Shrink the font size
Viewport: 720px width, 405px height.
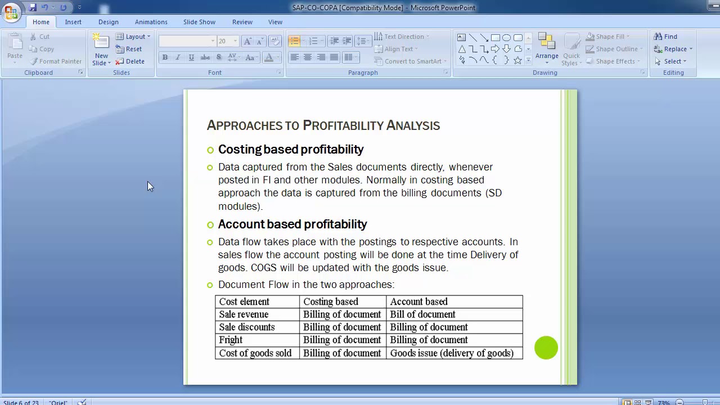259,41
